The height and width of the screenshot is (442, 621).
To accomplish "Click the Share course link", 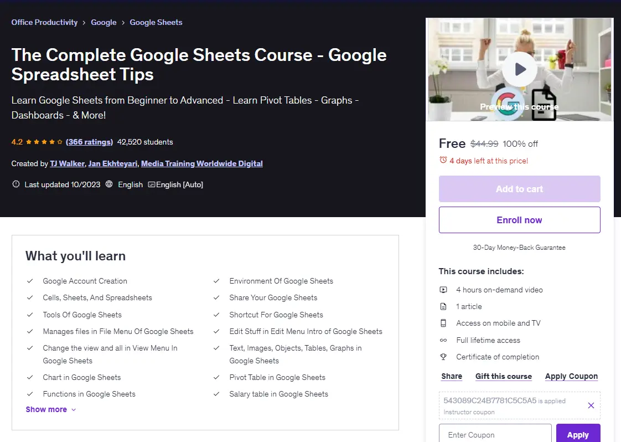I will pos(452,376).
